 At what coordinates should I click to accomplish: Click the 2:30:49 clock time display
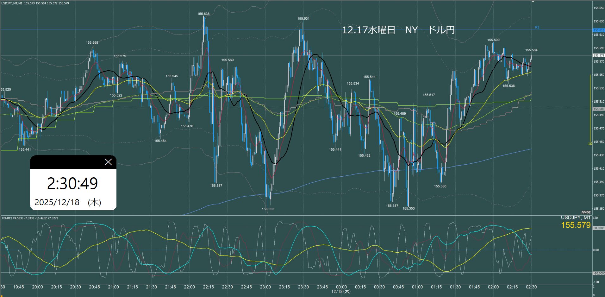pyautogui.click(x=72, y=183)
